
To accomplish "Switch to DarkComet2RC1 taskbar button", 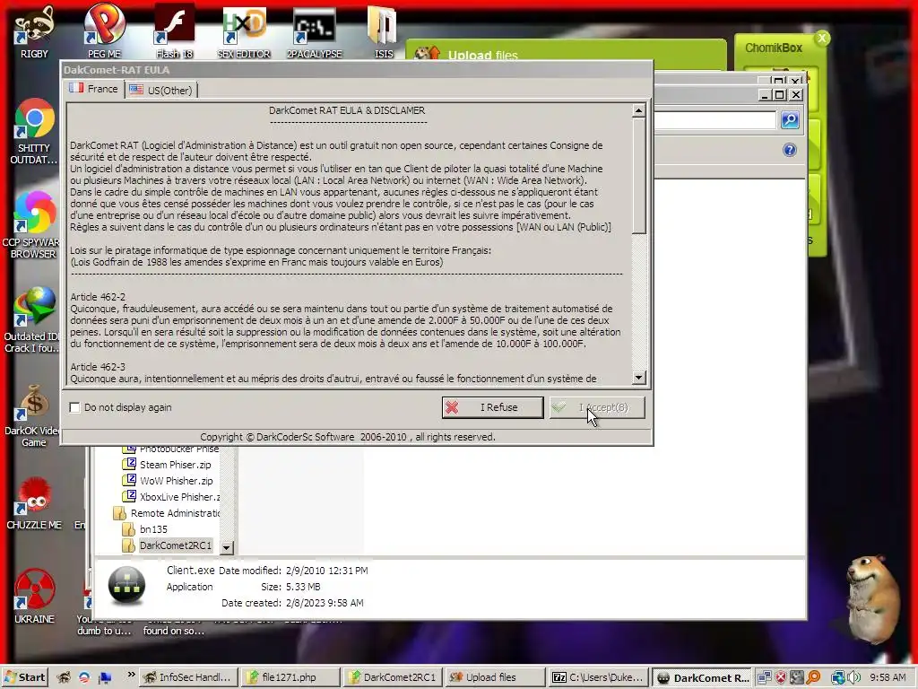I will (x=392, y=678).
